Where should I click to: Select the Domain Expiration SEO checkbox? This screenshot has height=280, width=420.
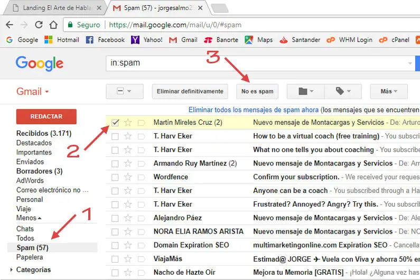tap(115, 246)
